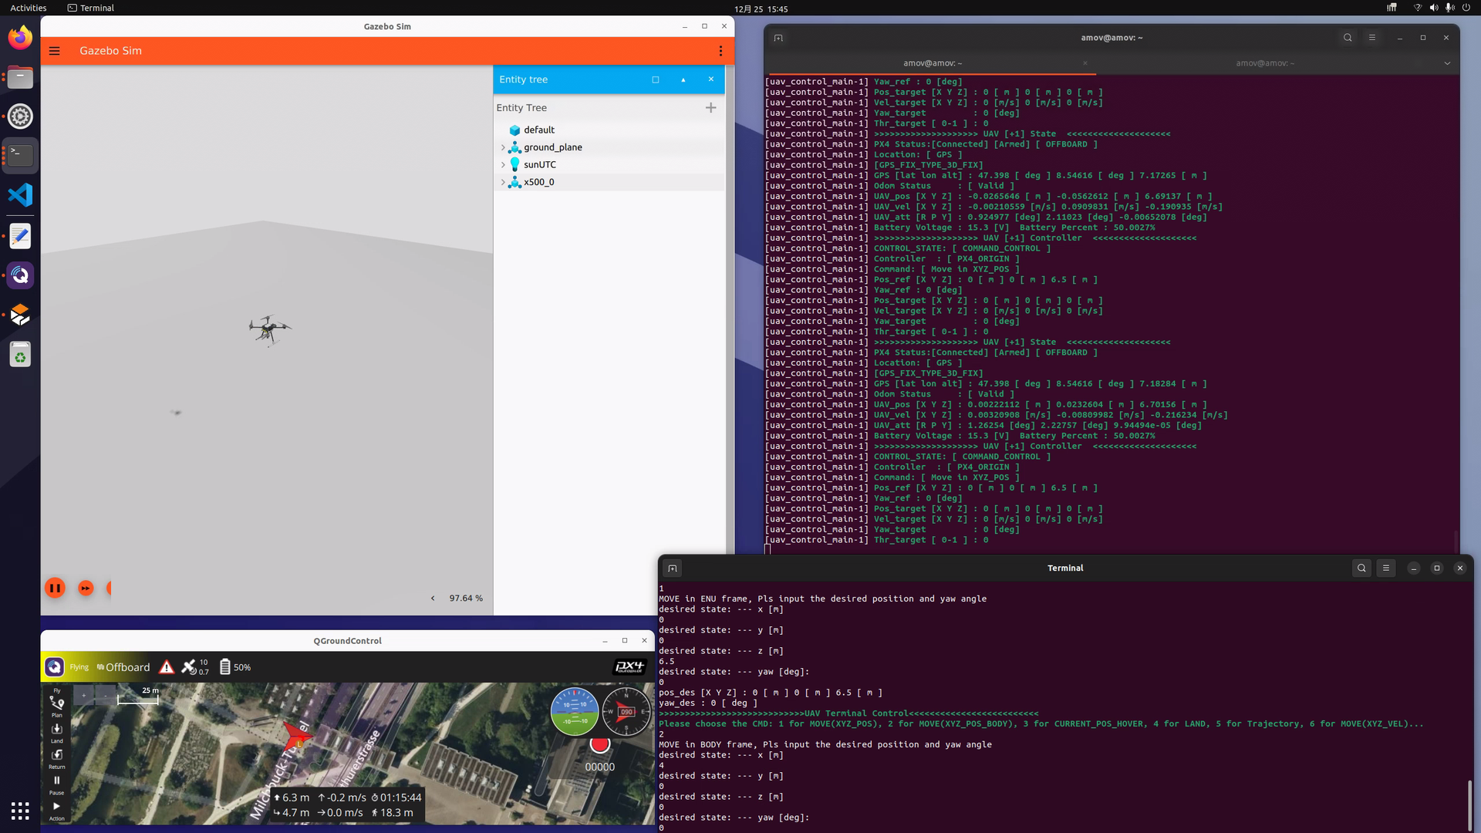The image size is (1481, 833).
Task: Pause the Gazebo simulation
Action: coord(55,588)
